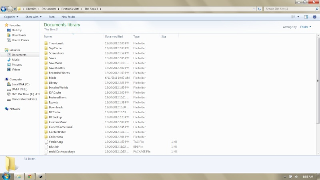Screen dimensions: 320x180
Task: Select the Screenshots folder icon
Action: (x=46, y=53)
